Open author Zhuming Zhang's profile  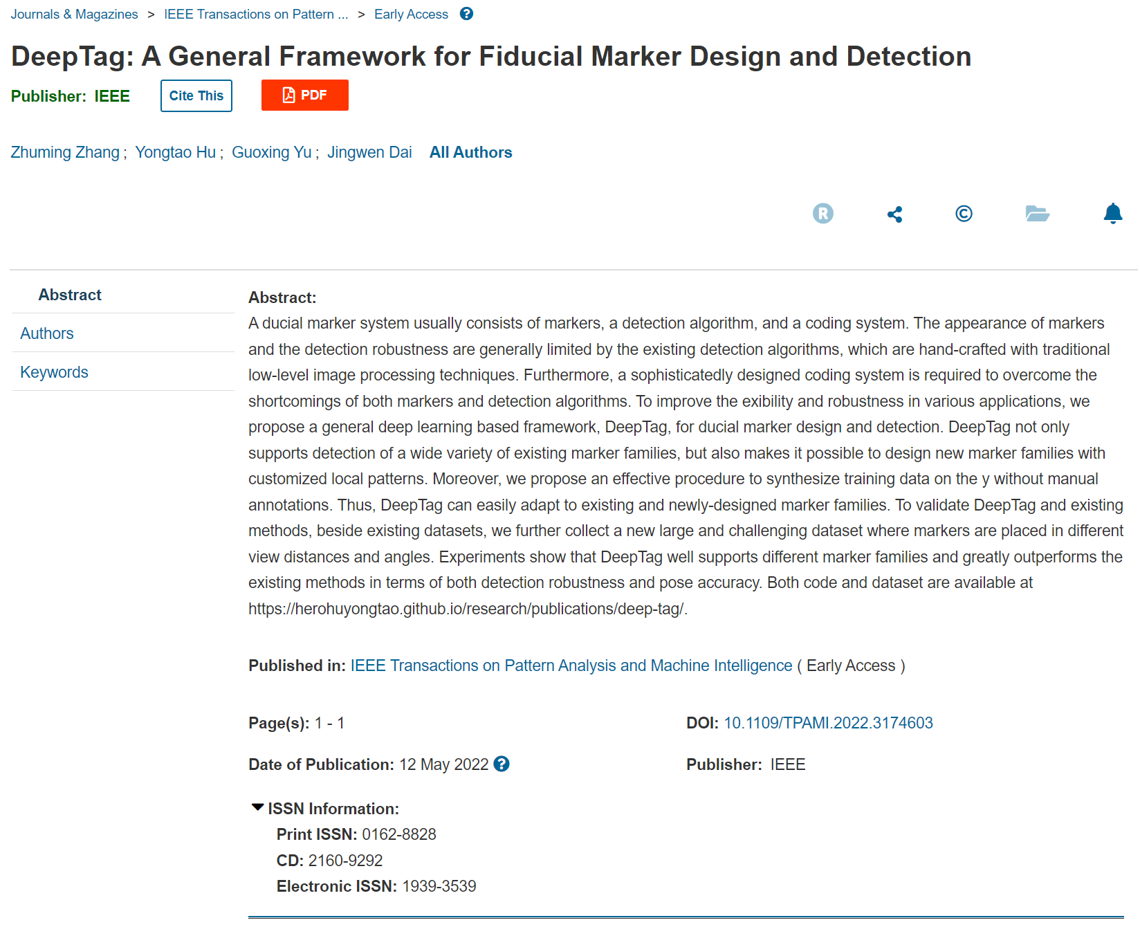pos(65,152)
